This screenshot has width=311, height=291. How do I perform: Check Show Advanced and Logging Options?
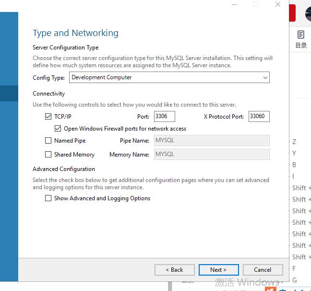coord(48,198)
